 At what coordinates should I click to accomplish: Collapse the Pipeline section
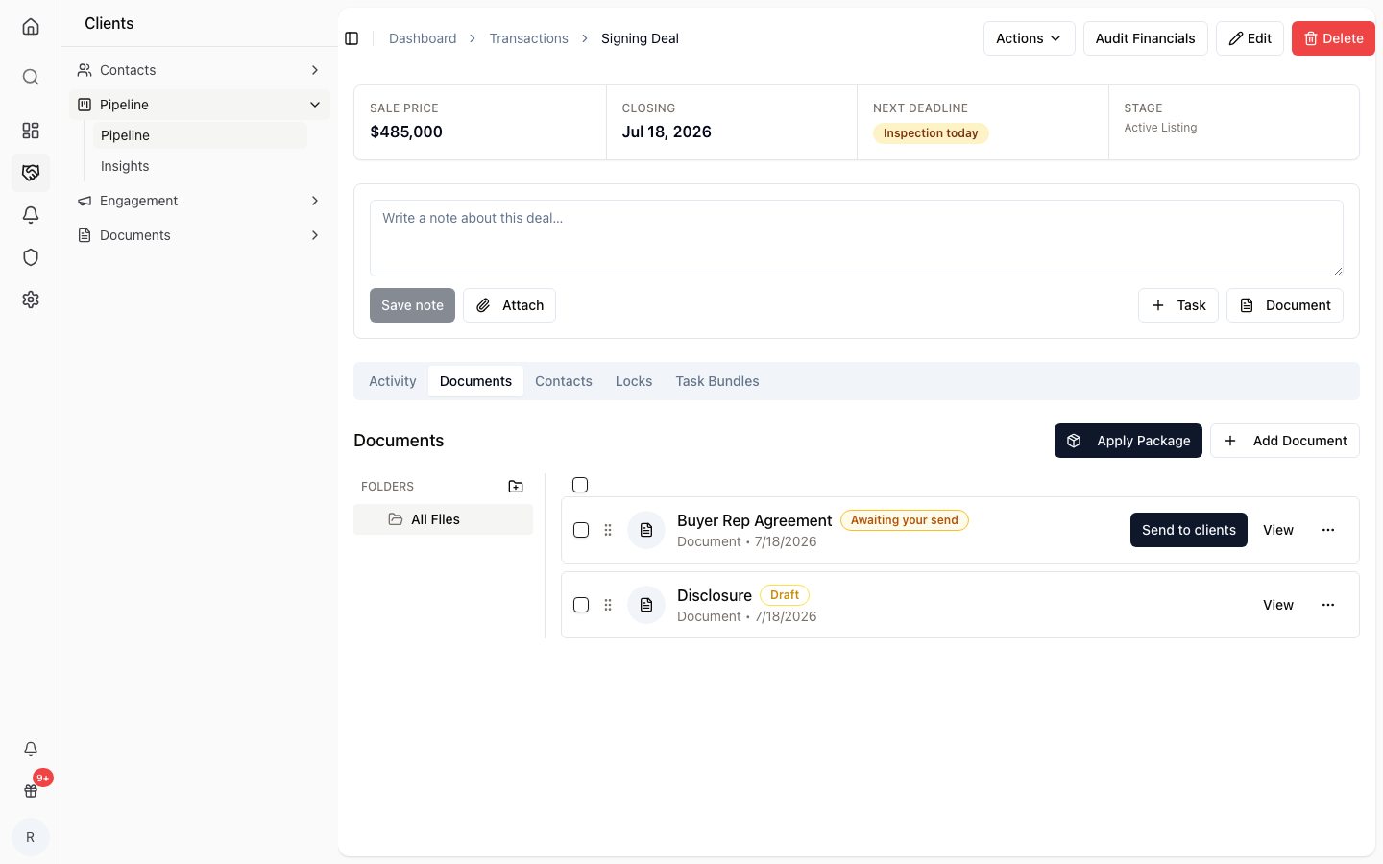(200, 105)
